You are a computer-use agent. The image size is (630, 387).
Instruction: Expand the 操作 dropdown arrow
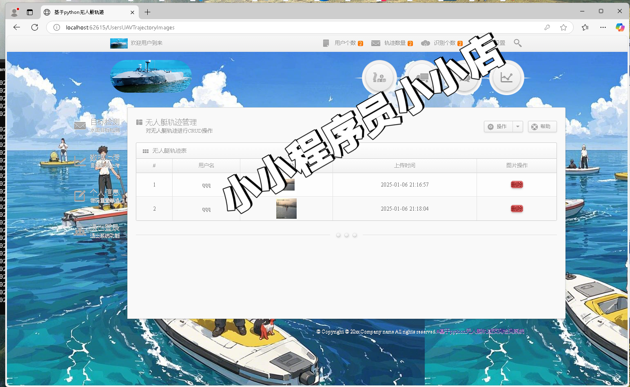(x=518, y=127)
